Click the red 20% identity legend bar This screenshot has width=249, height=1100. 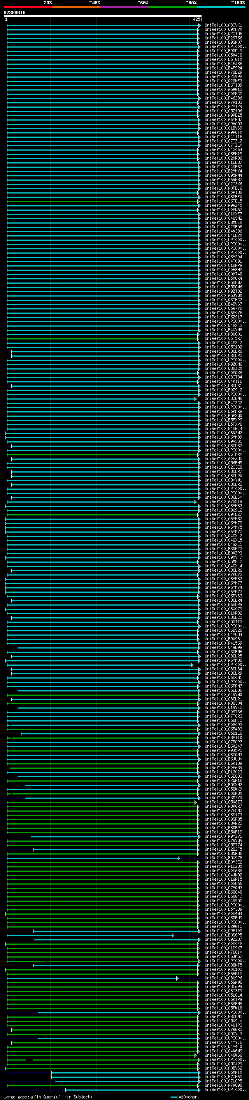(28, 7)
